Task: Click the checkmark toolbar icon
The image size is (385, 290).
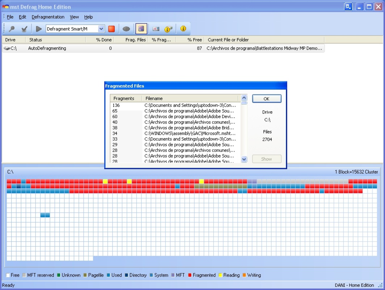Action: coord(24,29)
